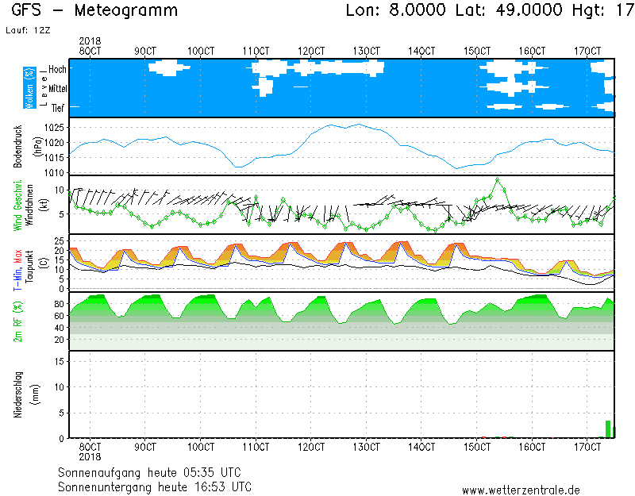635x496 pixels.
Task: Select the Hoch cloud level label
Action: 57,70
